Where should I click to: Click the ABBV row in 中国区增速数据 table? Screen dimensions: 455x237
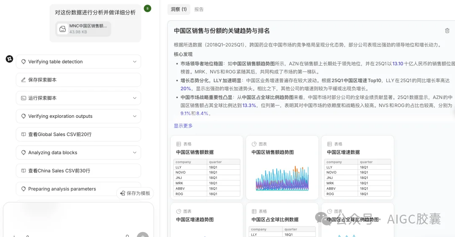tap(358, 189)
